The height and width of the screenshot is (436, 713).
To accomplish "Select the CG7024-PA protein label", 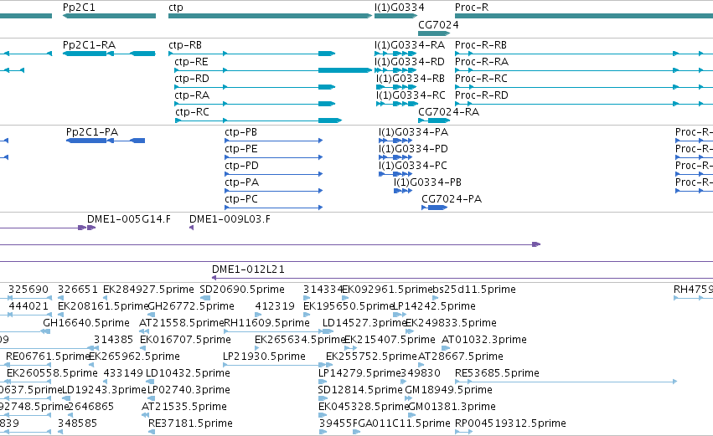I will coord(452,199).
